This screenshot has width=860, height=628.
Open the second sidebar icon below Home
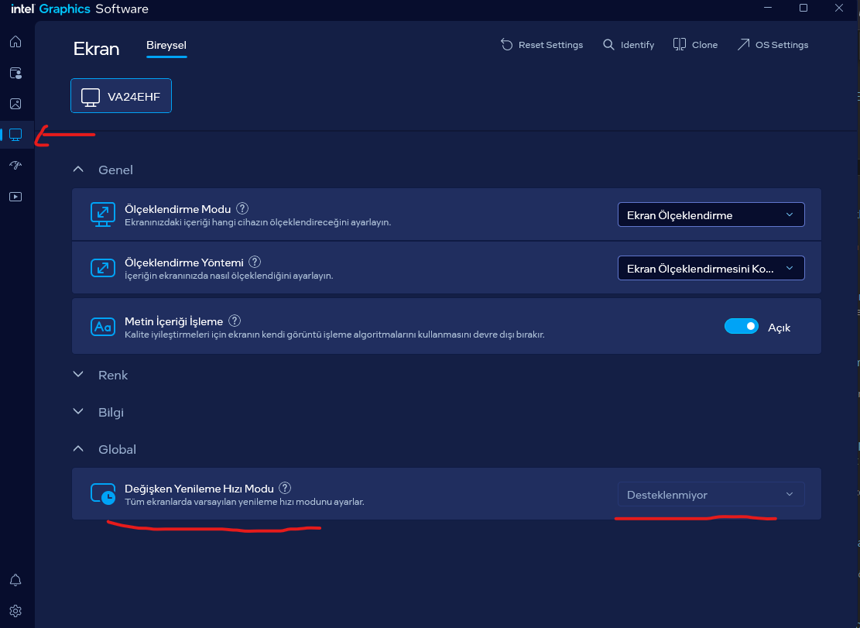15,73
